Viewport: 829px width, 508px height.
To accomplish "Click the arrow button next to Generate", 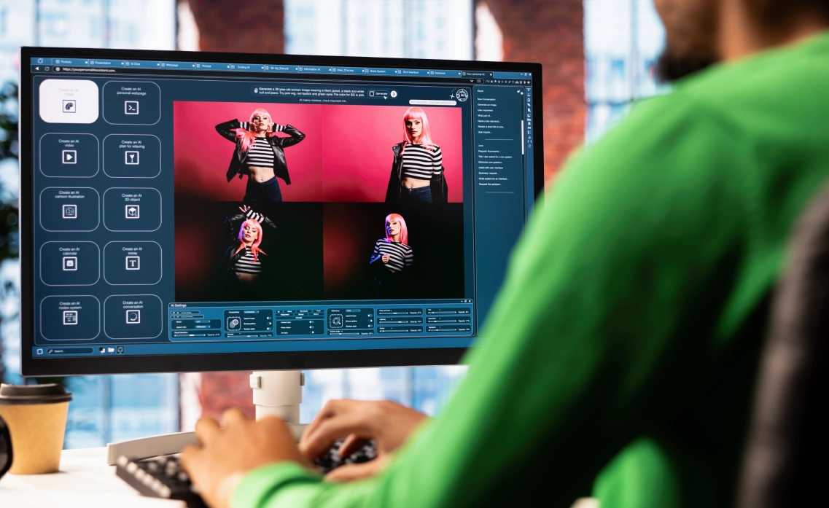I will point(393,94).
